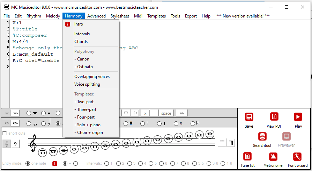Click the space button
The height and width of the screenshot is (171, 312).
[x=166, y=113]
